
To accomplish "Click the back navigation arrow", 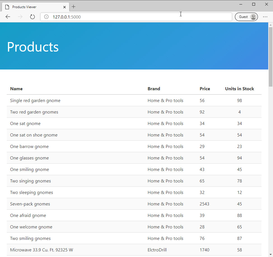I will pyautogui.click(x=8, y=17).
